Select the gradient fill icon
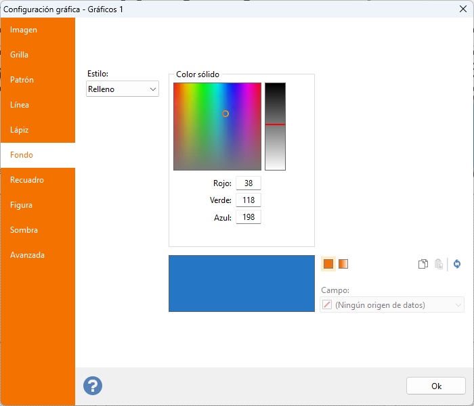Screen dimensions: 474x406 [343, 264]
